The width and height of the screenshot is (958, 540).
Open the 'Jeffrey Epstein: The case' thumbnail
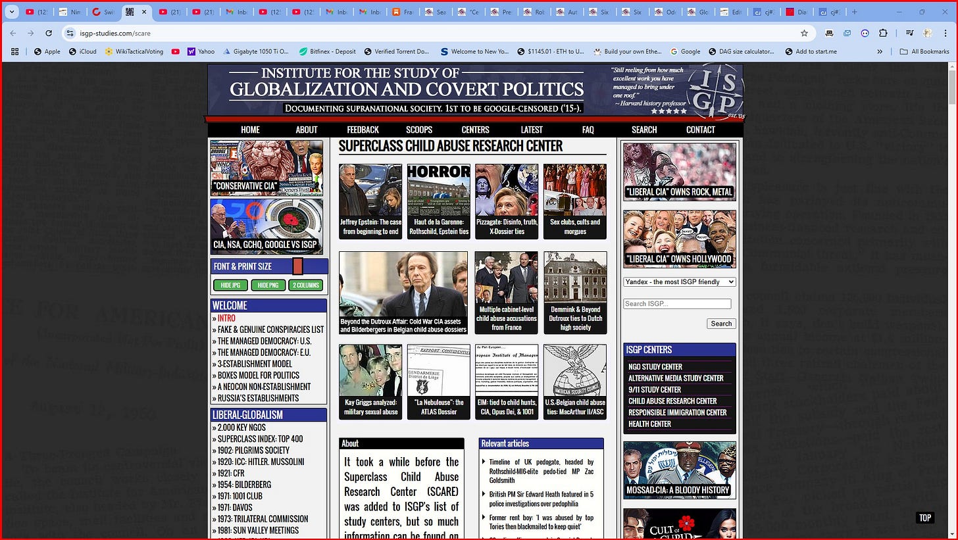[370, 201]
